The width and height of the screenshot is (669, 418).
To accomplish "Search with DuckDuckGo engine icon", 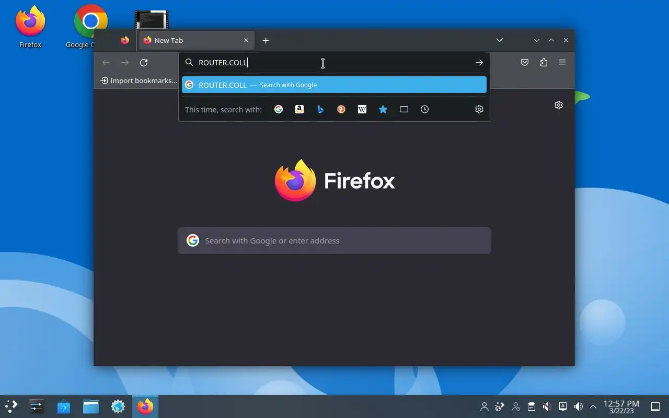I will click(341, 109).
